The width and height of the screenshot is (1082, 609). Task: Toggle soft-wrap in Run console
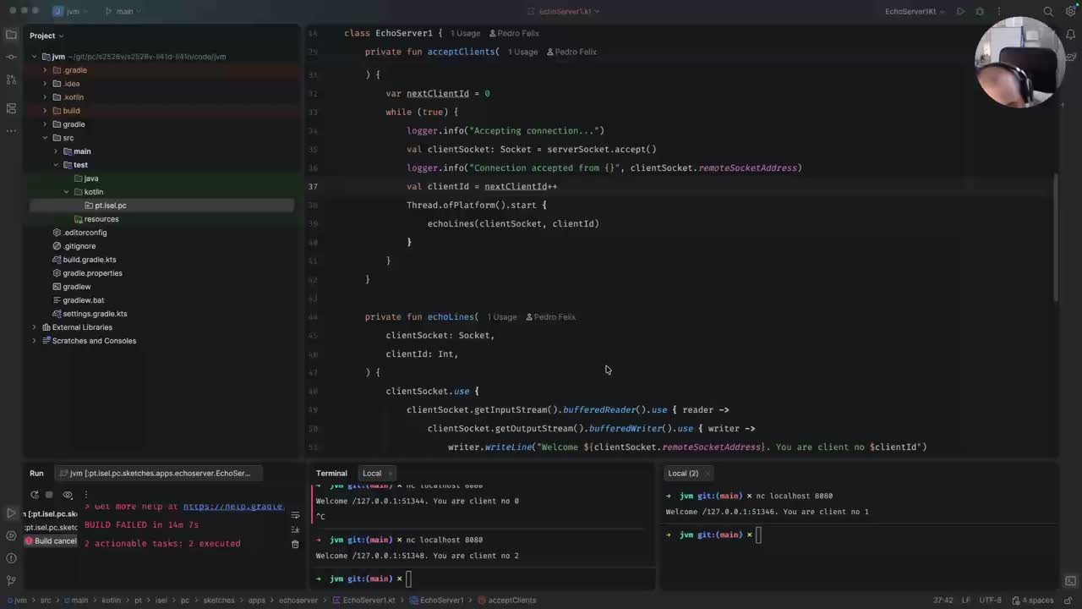[x=295, y=515]
